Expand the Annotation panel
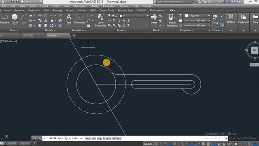The height and width of the screenshot is (146, 259). pyautogui.click(x=79, y=30)
